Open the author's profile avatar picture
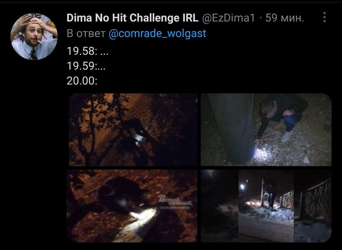This screenshot has width=342, height=250. coord(34,36)
